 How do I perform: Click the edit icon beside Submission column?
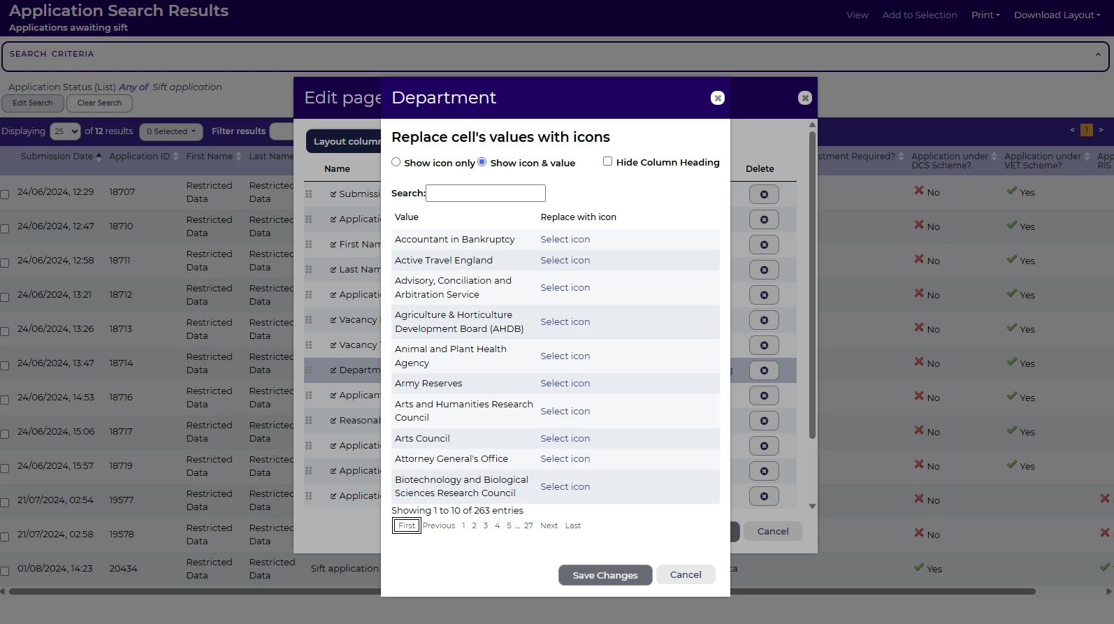pyautogui.click(x=333, y=194)
